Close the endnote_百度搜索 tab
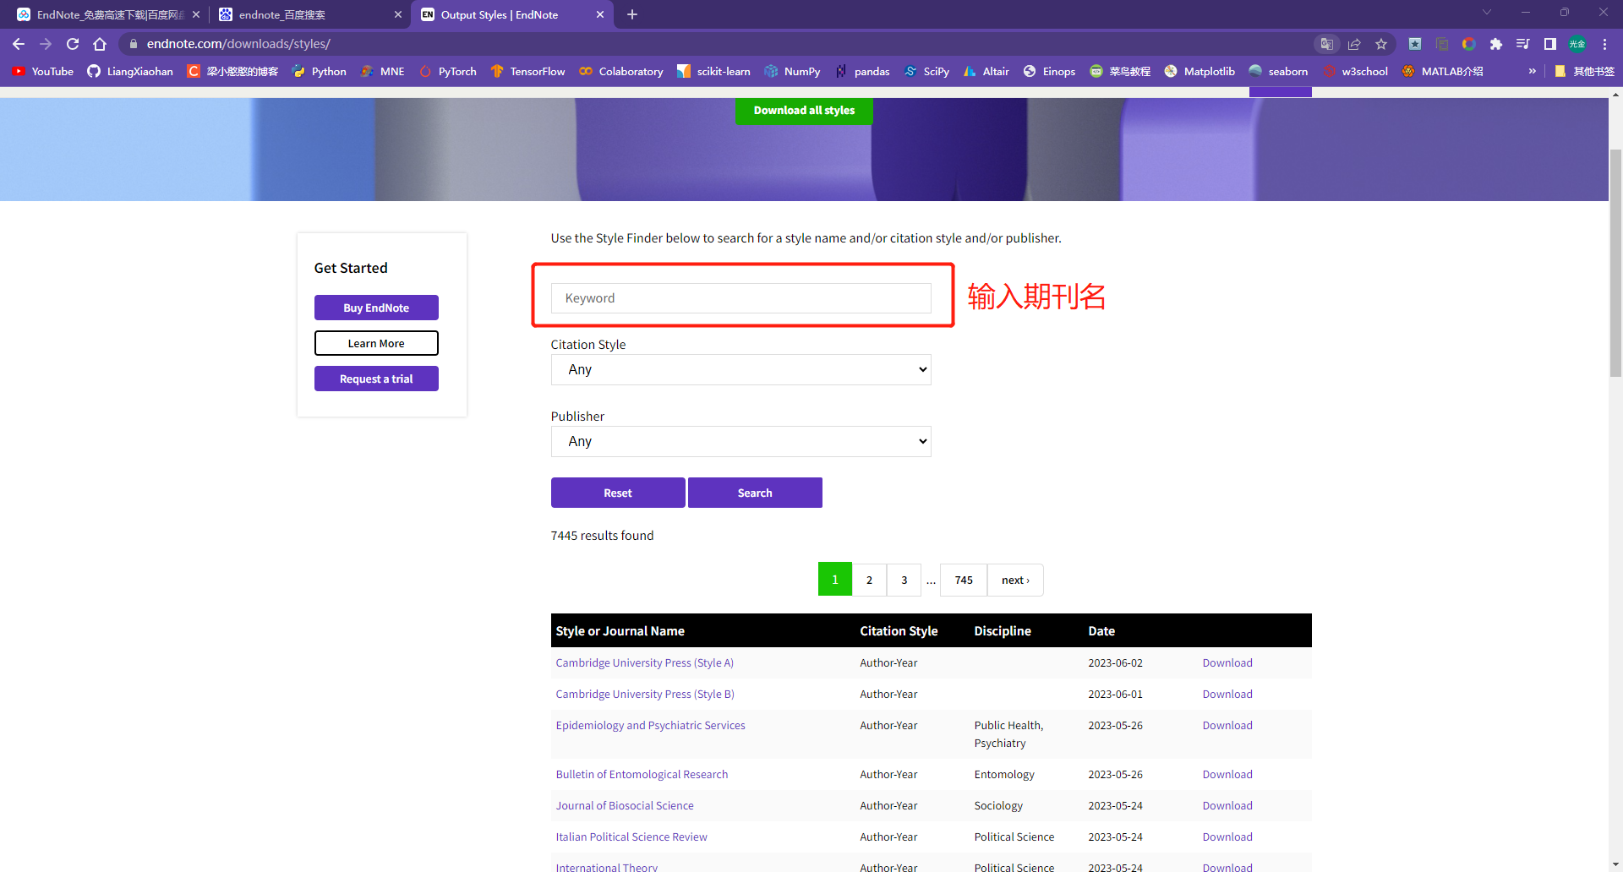This screenshot has height=872, width=1623. 398,14
